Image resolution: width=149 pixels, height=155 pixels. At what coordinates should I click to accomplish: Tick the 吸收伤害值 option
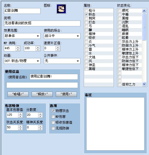click(x=53, y=122)
